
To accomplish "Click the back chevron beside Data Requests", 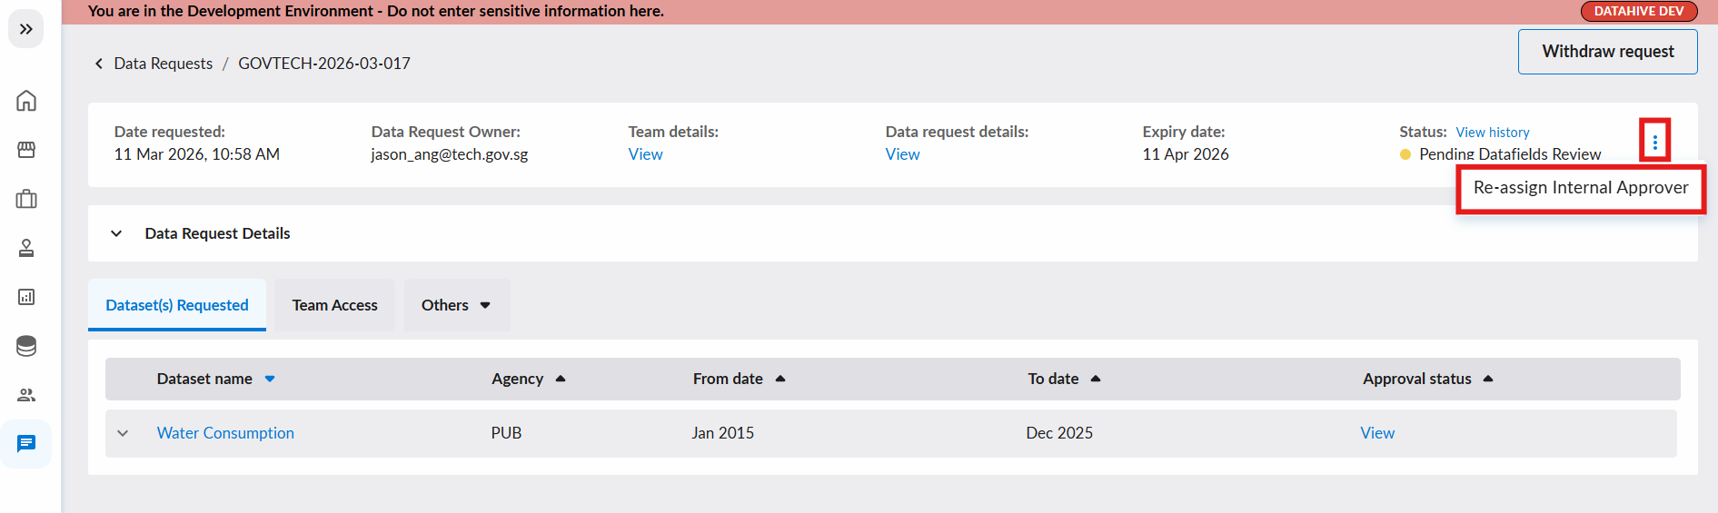I will click(x=98, y=64).
